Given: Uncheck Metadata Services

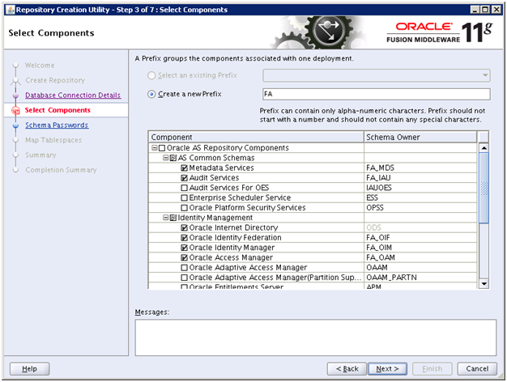Looking at the screenshot, I should (x=185, y=168).
